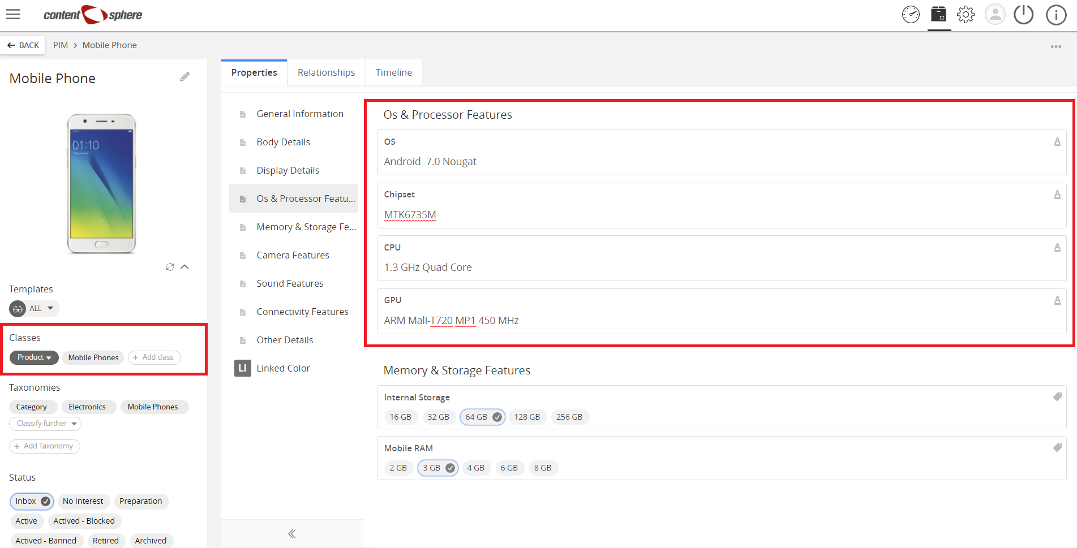Viewport: 1077px width, 548px height.
Task: Toggle the Inbox status
Action: click(32, 501)
